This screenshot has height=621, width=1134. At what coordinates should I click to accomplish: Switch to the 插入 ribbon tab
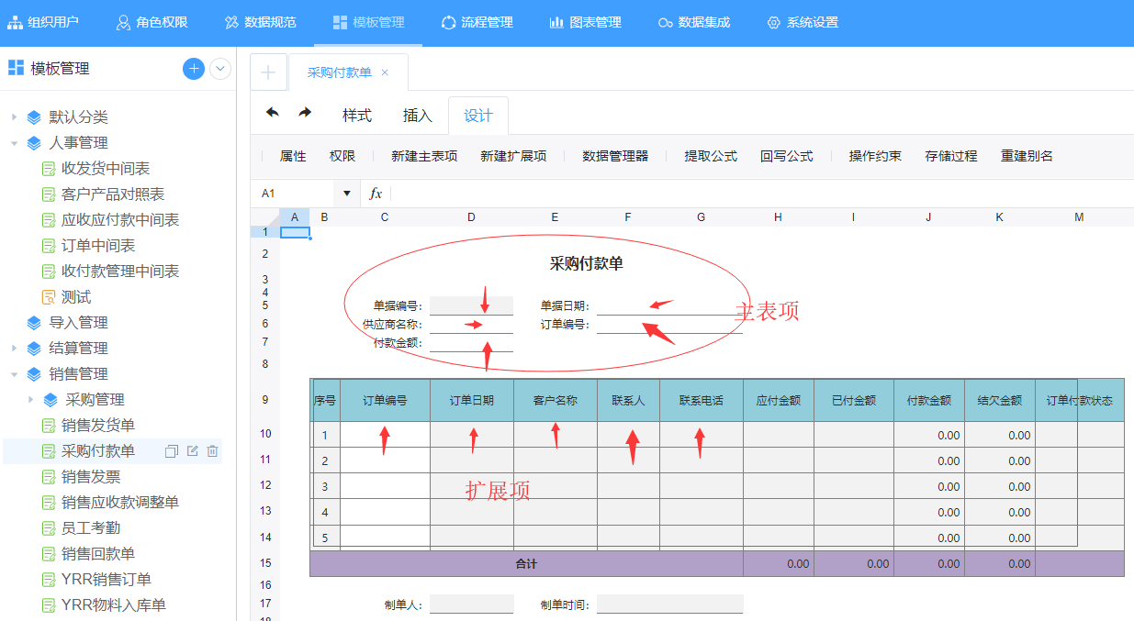click(418, 116)
